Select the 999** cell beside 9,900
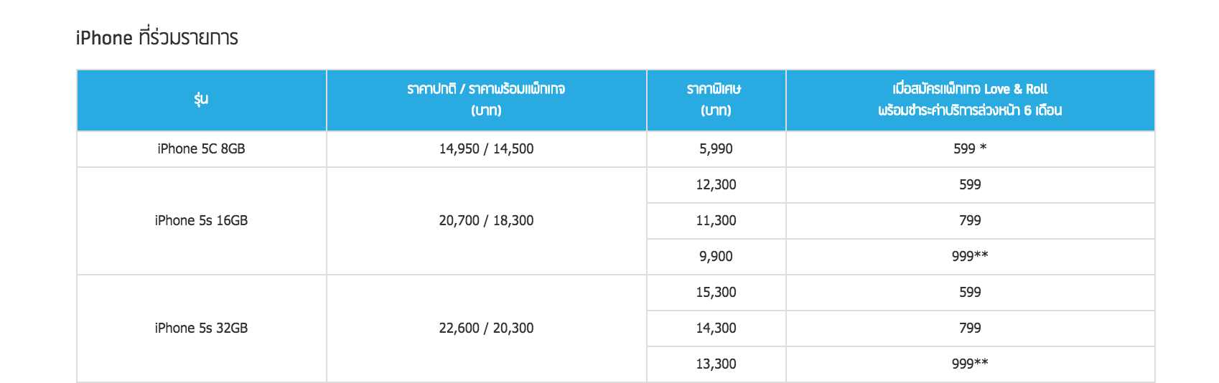 click(x=970, y=257)
